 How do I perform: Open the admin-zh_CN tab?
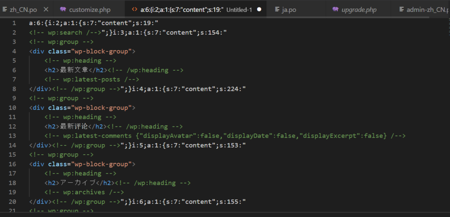point(426,9)
